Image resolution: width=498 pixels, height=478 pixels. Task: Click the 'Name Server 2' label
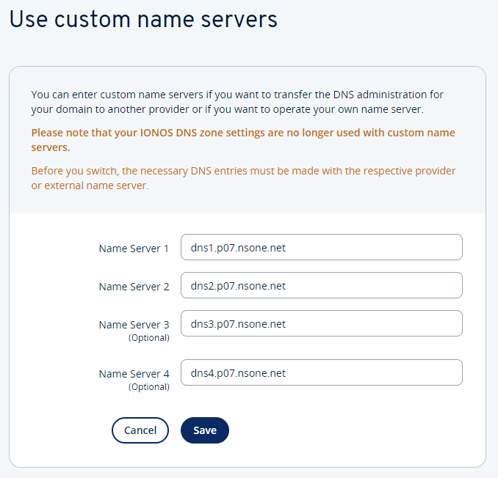pyautogui.click(x=134, y=287)
